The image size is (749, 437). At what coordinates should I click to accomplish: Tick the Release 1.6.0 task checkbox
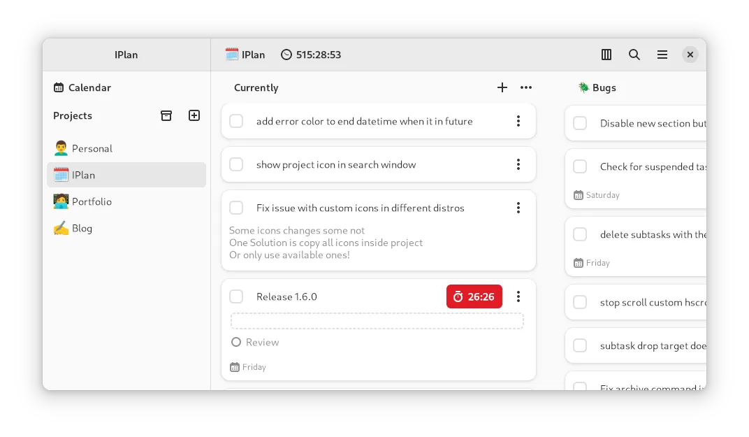pyautogui.click(x=236, y=296)
